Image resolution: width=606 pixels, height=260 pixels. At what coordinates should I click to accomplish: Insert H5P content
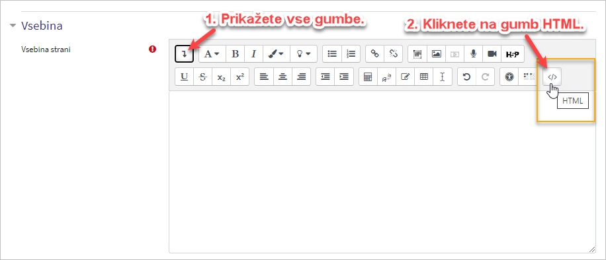coord(513,53)
